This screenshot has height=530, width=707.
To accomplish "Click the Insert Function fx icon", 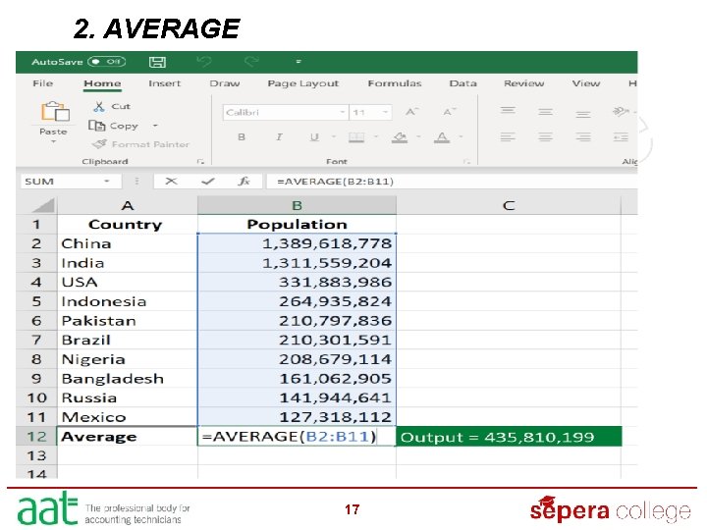I will coord(244,182).
